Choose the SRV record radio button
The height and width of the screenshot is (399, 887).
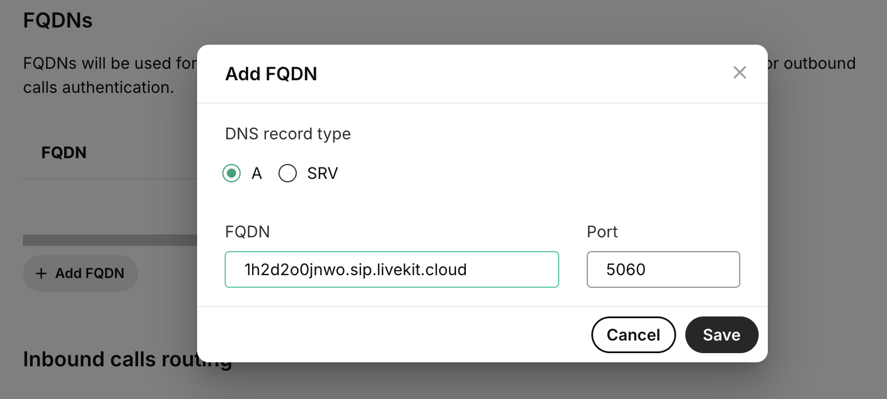point(288,173)
